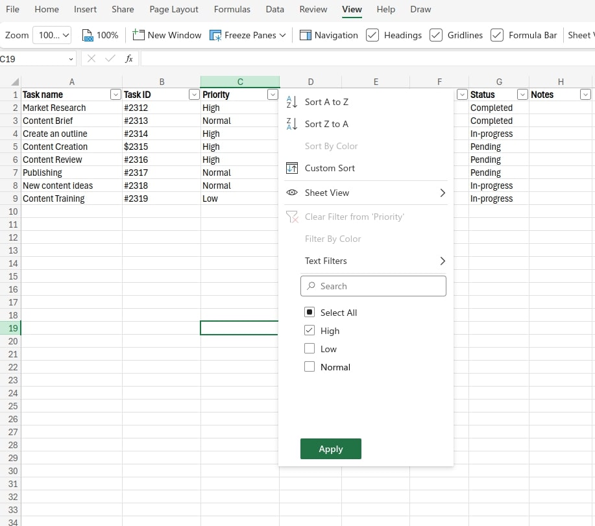Toggle the Select All filter checkbox
Screen dimensions: 595x526
310,312
